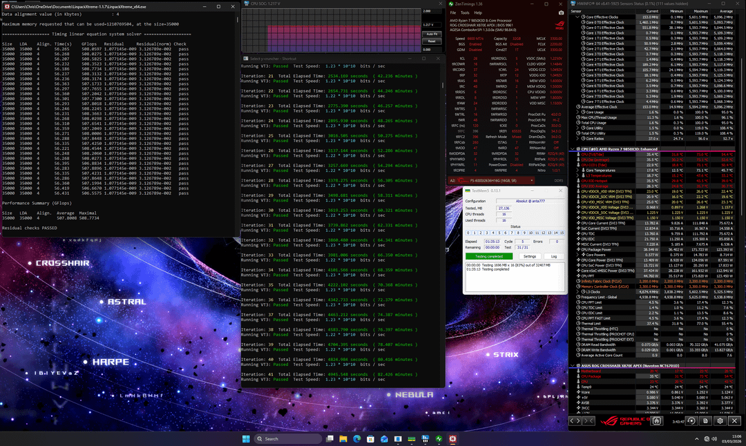Open Microsoft Edge from the taskbar
Viewport: 746px width, 446px height.
coord(356,439)
